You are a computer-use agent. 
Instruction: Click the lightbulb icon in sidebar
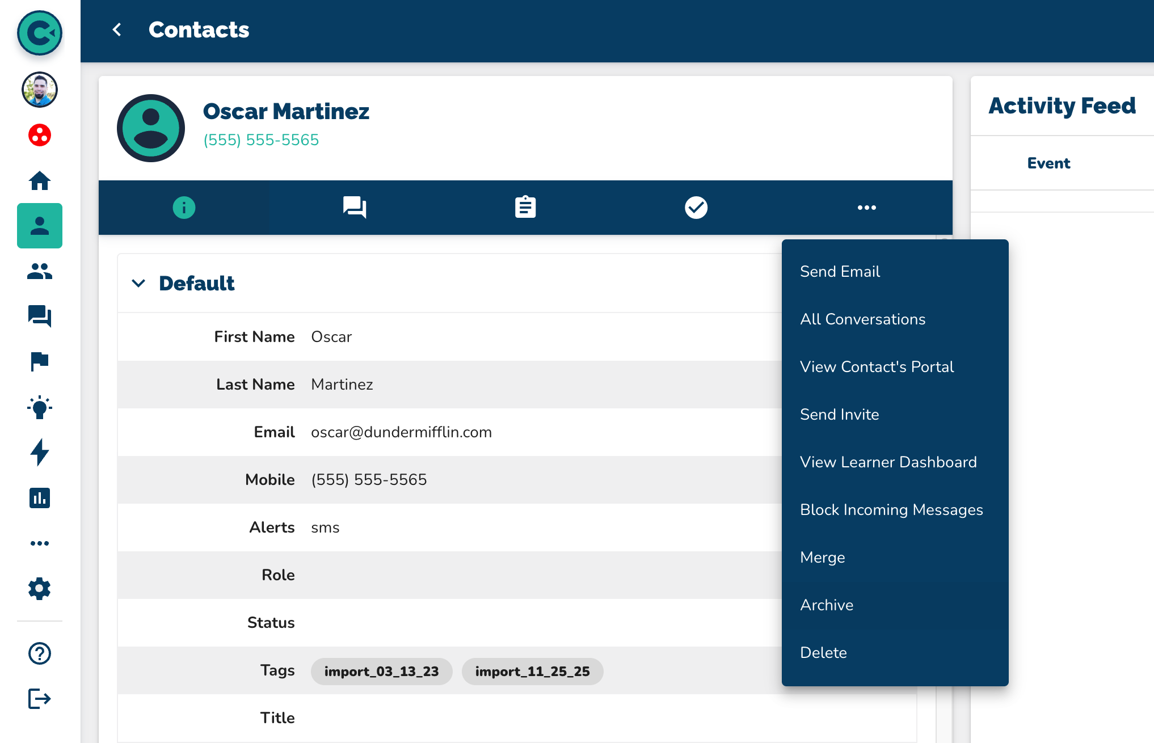click(x=40, y=407)
